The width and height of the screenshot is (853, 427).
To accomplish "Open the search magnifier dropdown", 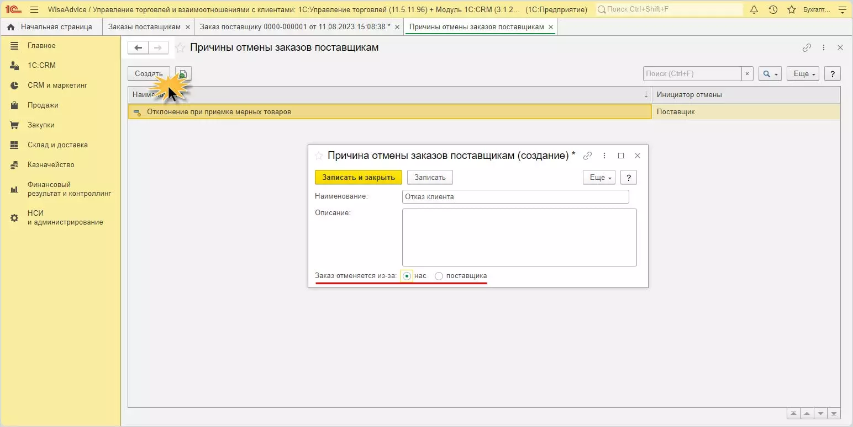I will pos(770,74).
